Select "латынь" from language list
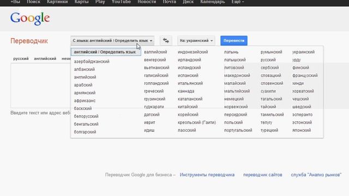 click(x=231, y=52)
